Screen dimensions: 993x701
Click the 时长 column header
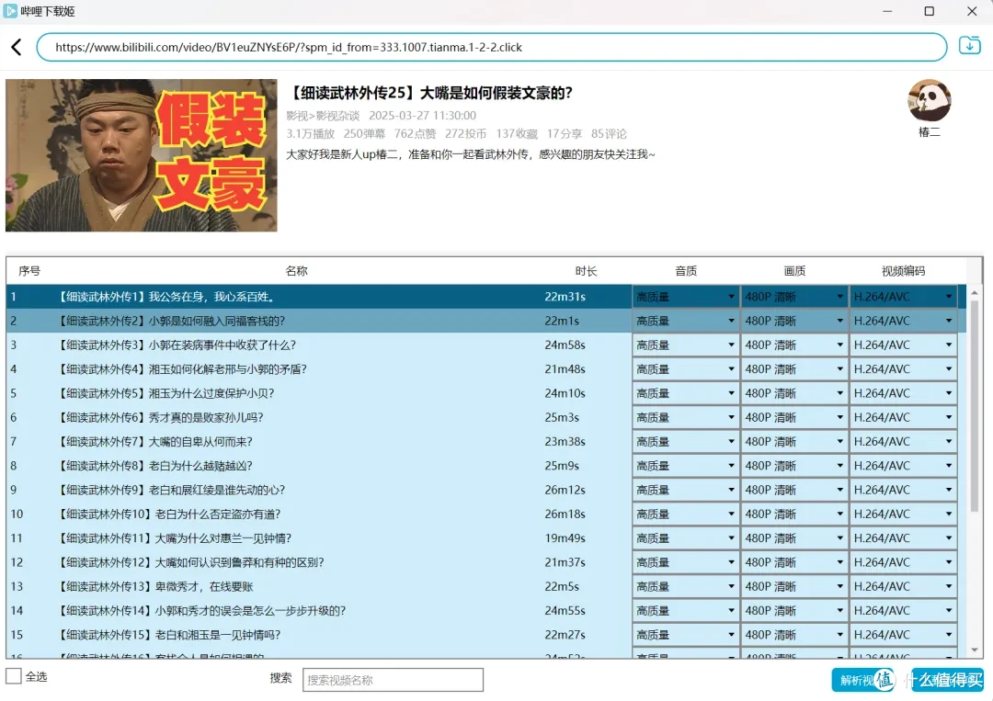586,271
